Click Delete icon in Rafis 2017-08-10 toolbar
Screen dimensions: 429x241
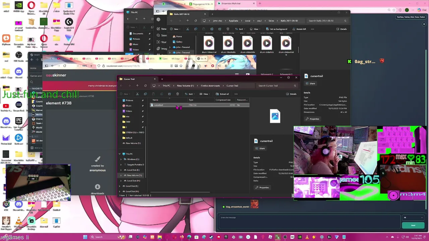(x=228, y=29)
